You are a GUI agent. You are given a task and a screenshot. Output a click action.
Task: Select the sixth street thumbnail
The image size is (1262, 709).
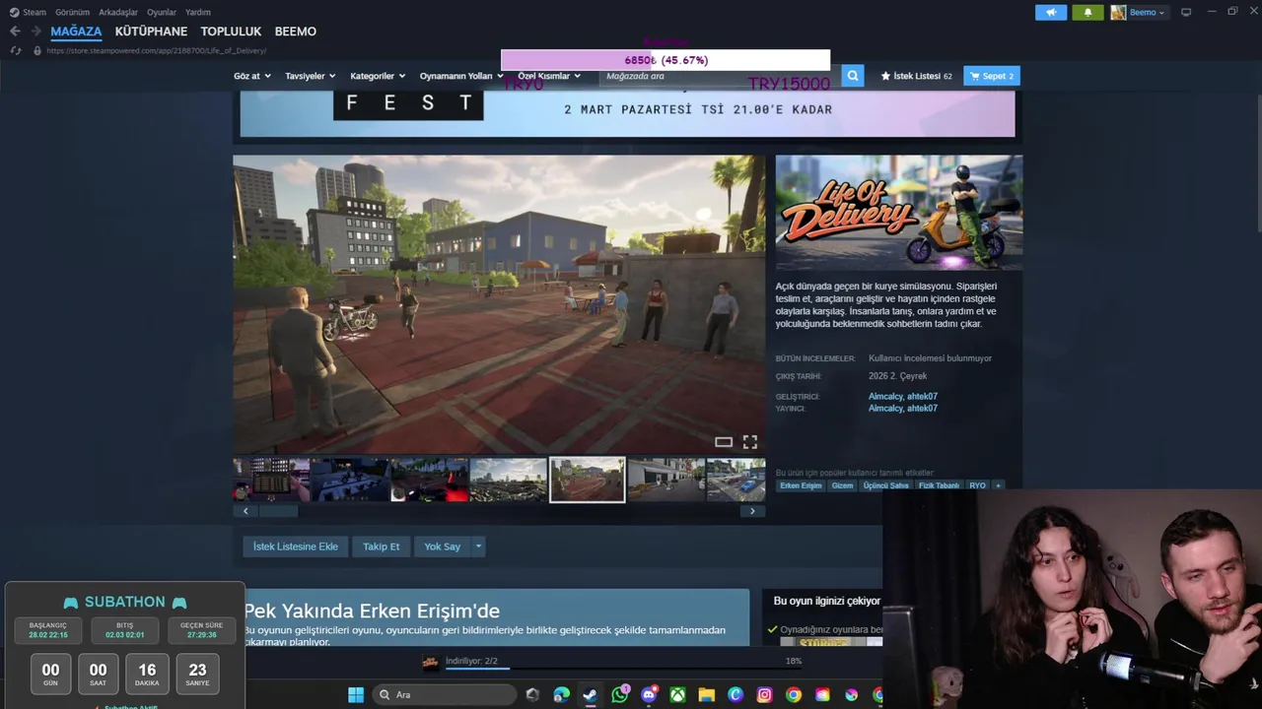(666, 480)
